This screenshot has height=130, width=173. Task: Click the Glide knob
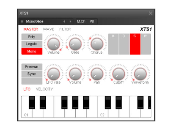click(x=75, y=44)
